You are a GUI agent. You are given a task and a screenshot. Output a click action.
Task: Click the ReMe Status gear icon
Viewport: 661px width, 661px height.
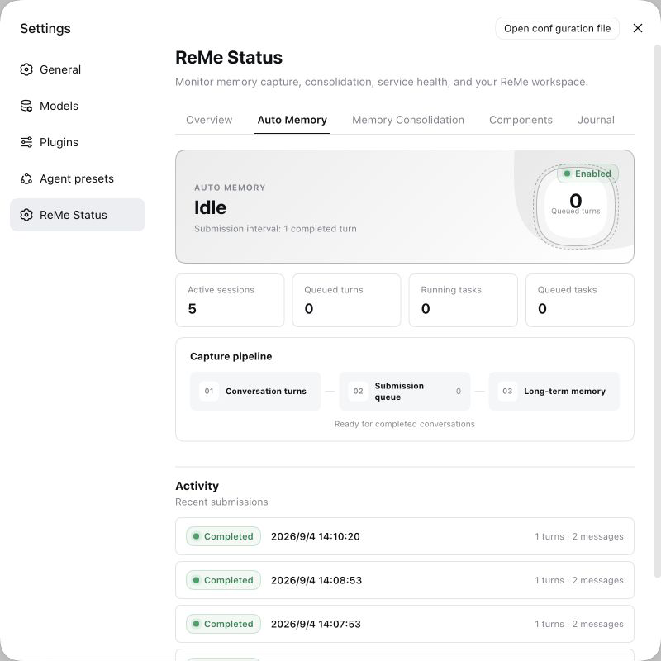(x=26, y=215)
